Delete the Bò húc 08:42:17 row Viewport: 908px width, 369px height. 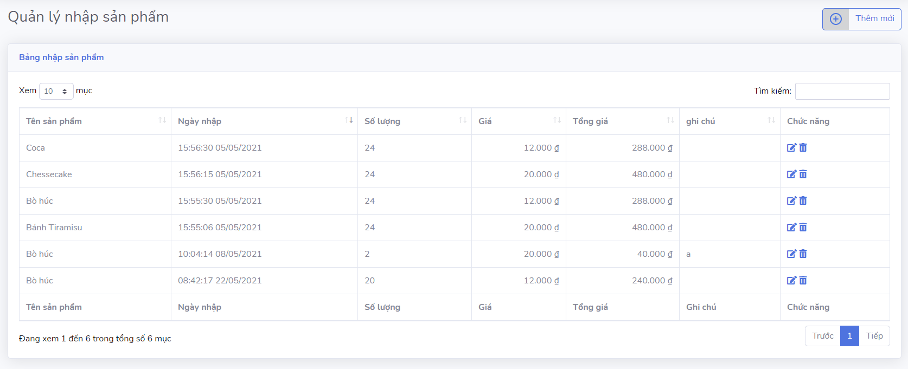[803, 280]
